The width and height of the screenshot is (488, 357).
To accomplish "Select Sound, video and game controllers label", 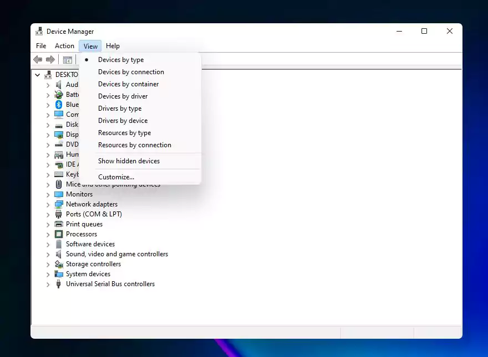I will [117, 254].
